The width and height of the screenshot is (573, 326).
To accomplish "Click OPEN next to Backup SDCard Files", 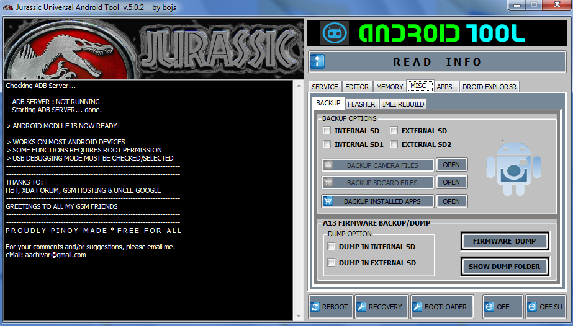I will coord(452,182).
